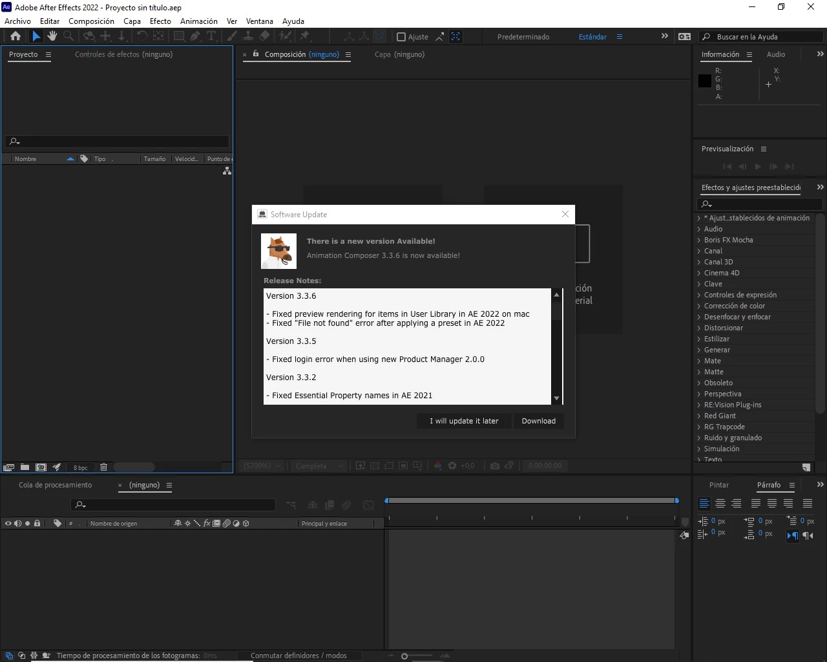Click the justify all paragraph icon

point(808,503)
